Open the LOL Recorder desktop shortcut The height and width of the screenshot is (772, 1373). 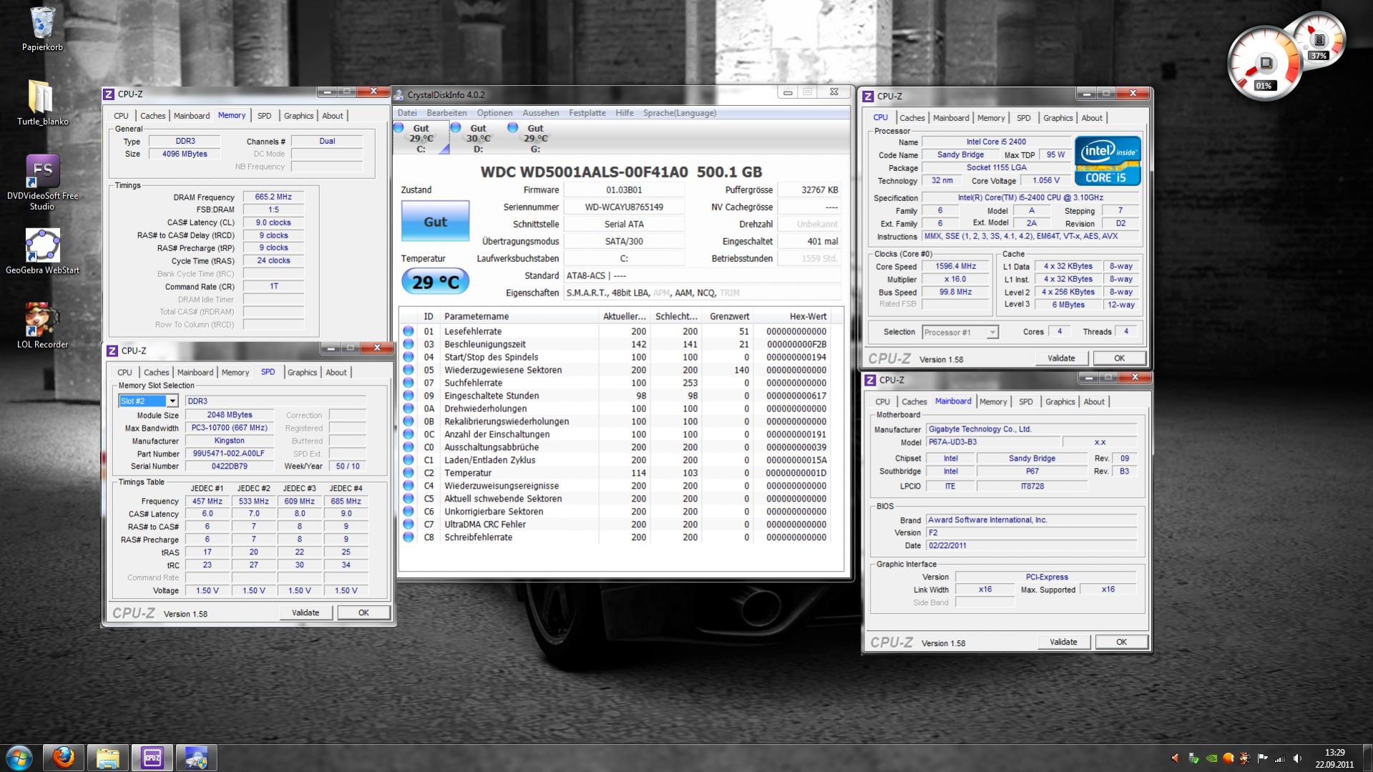click(x=42, y=325)
